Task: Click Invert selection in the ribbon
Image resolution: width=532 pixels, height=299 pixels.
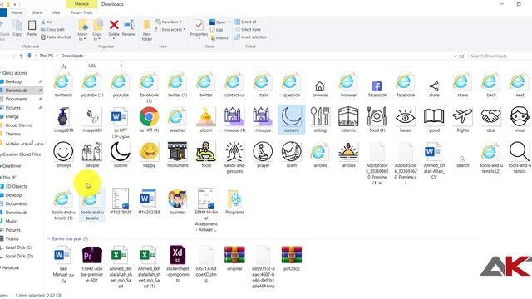Action: (x=250, y=37)
